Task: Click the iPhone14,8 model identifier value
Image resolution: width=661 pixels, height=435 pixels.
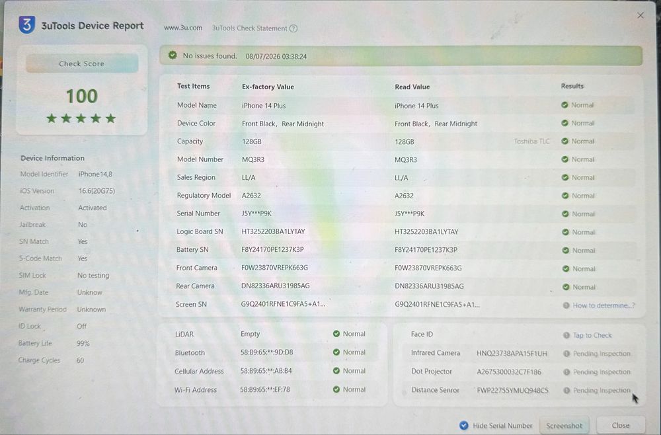Action: click(x=95, y=174)
